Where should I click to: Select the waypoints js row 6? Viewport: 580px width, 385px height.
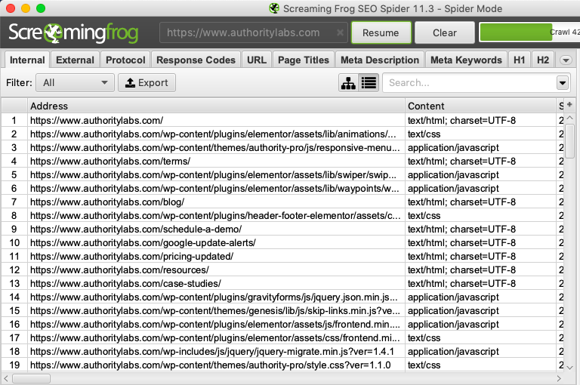282,188
